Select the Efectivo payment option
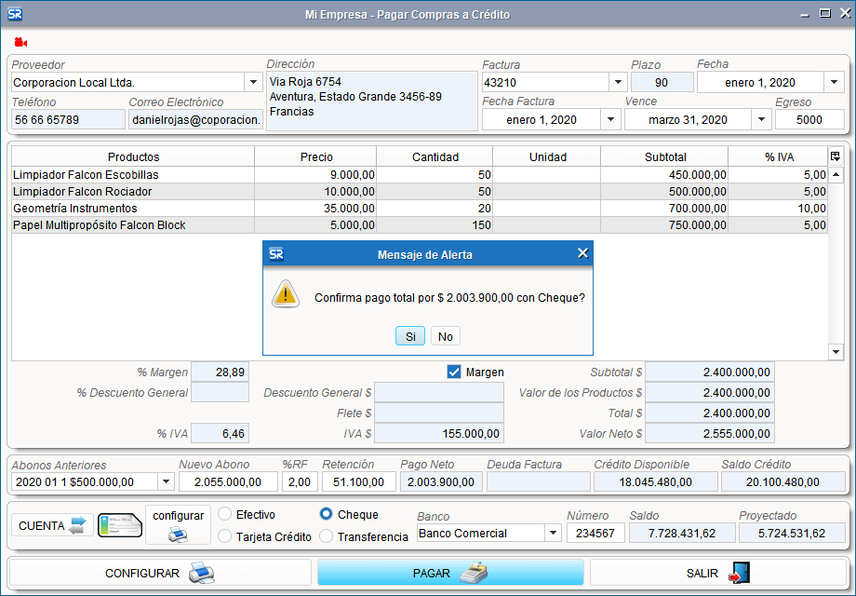 coord(224,514)
